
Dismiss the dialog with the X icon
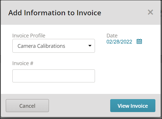[x=150, y=12]
